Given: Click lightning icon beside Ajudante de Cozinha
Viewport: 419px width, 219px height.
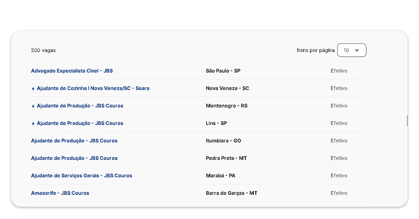Looking at the screenshot, I should [x=33, y=89].
